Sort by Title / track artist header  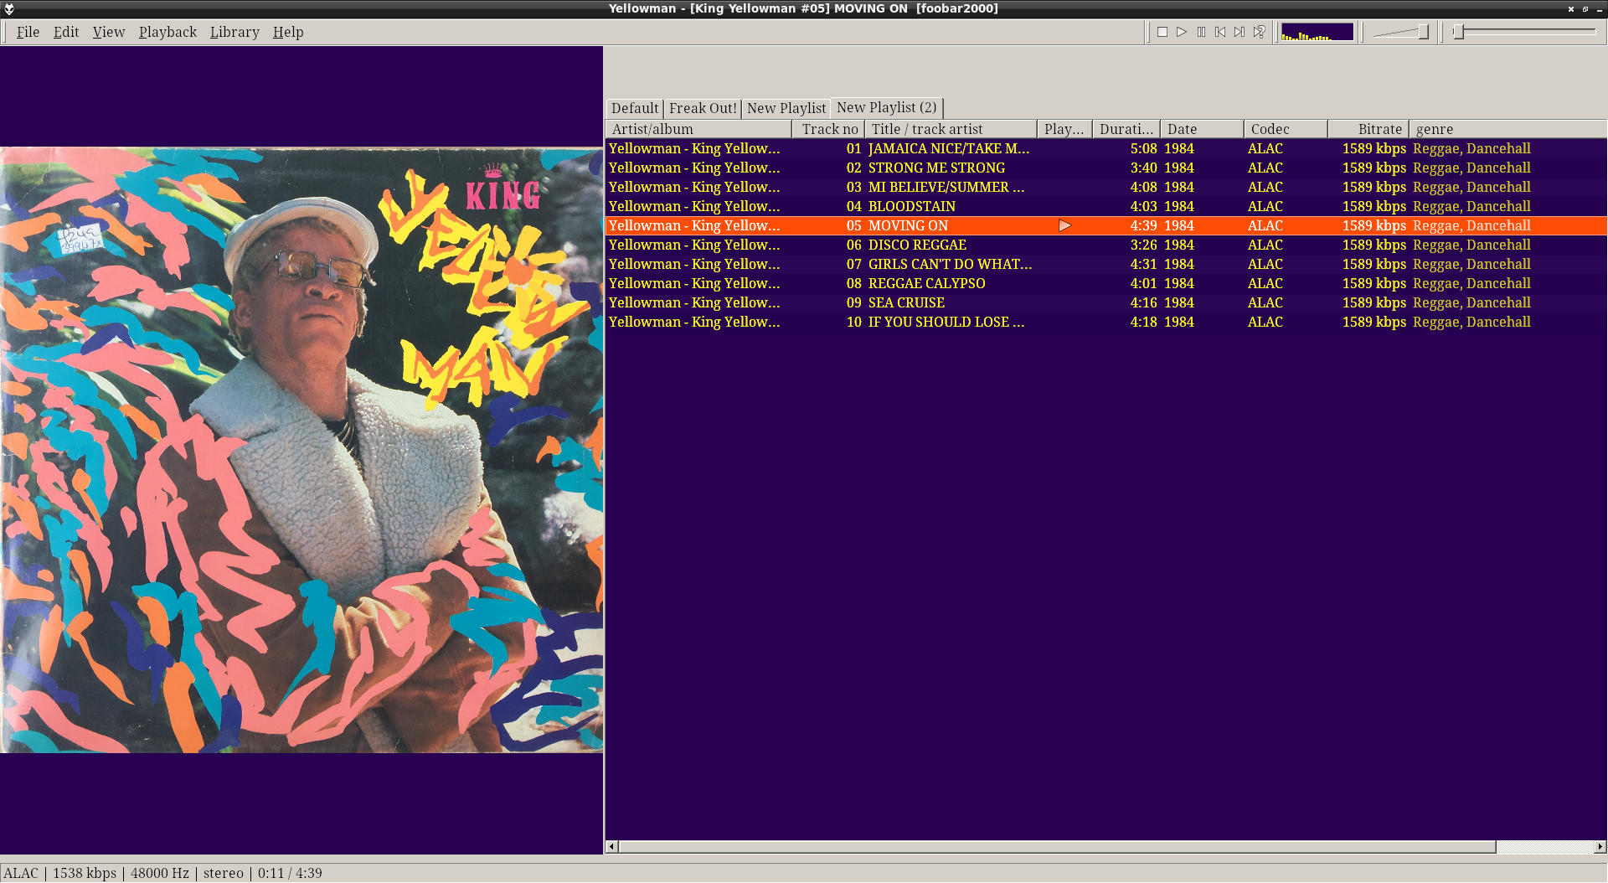click(951, 129)
